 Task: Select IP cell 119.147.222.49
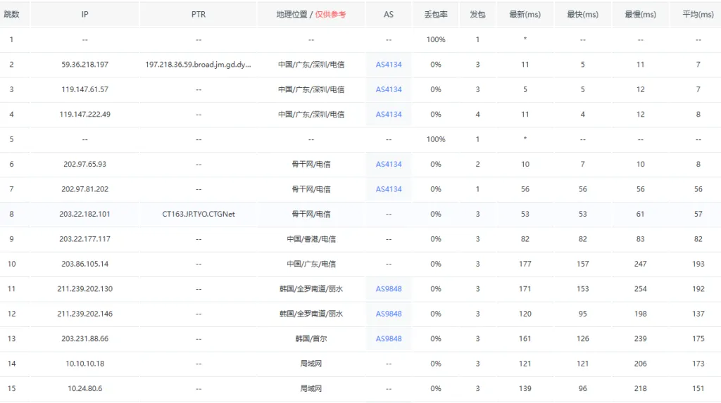pyautogui.click(x=84, y=115)
